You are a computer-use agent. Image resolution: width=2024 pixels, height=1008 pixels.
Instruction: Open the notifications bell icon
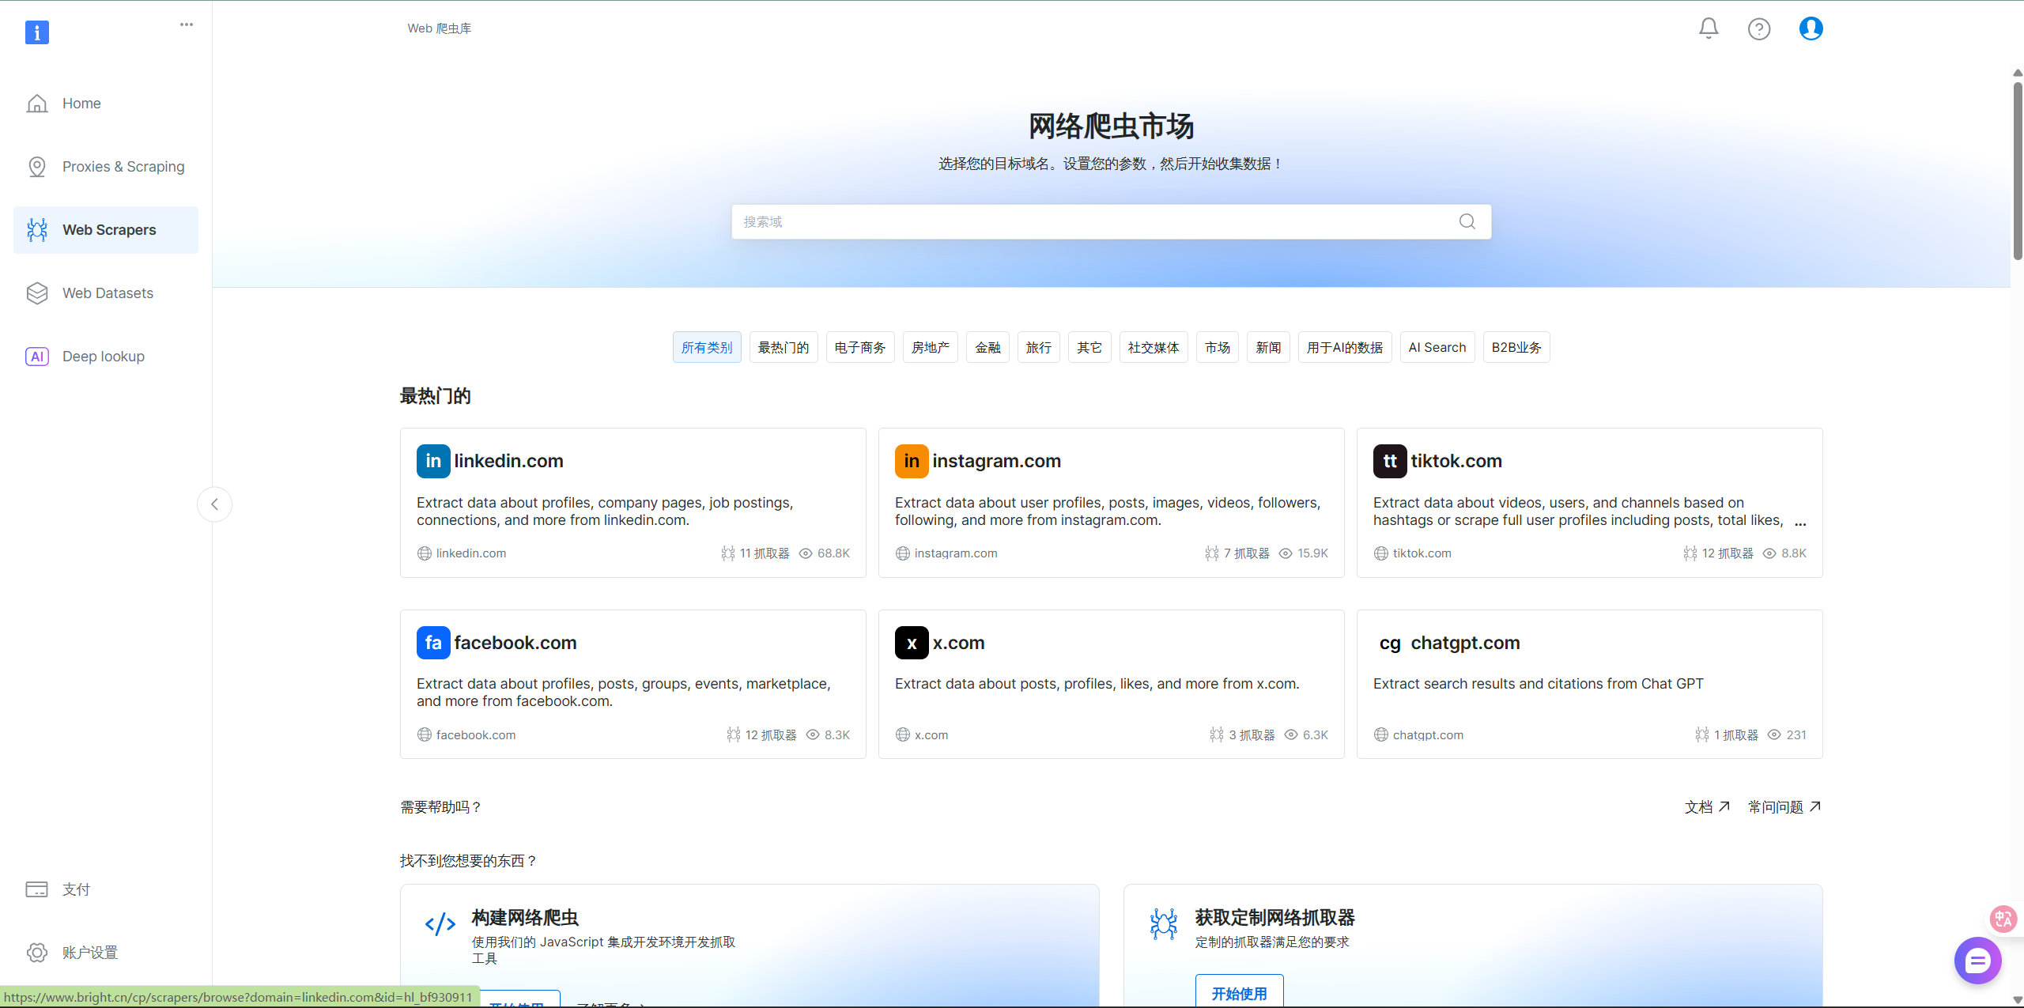1709,28
